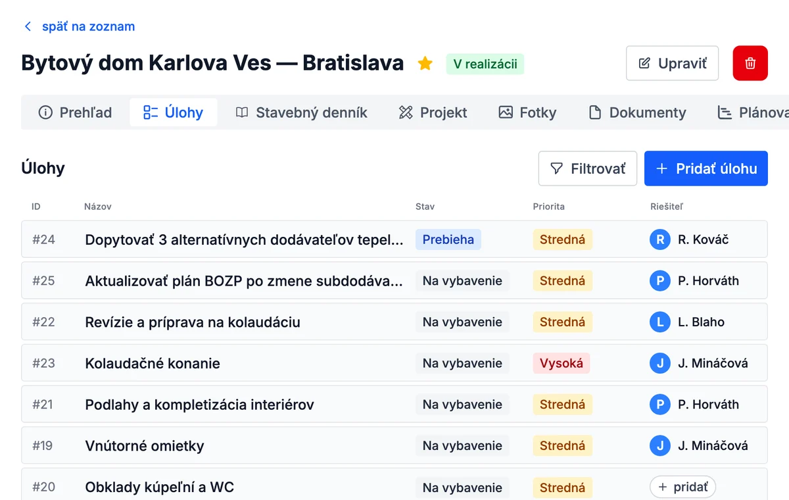Open task Dopytovať 3 alternatívnych dodávateľov
Viewport: 789px width, 500px height.
[x=244, y=240]
